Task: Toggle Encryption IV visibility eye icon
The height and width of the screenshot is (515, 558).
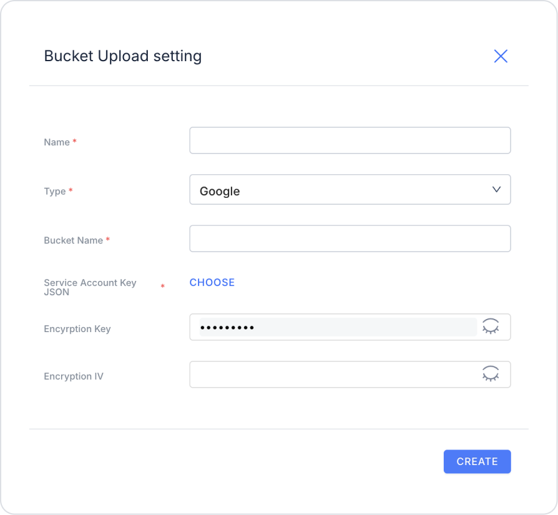Action: point(491,374)
